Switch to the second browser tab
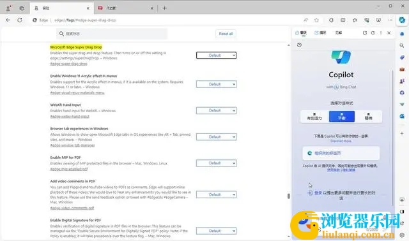Viewport: 409px width, 241px height. (125, 8)
